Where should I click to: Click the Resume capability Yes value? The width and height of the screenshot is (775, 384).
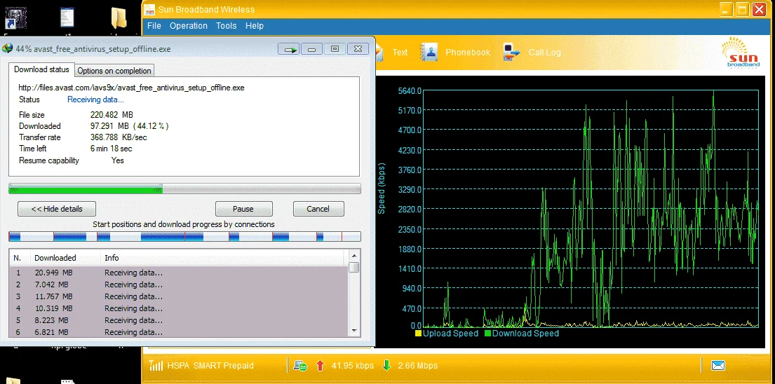click(118, 160)
